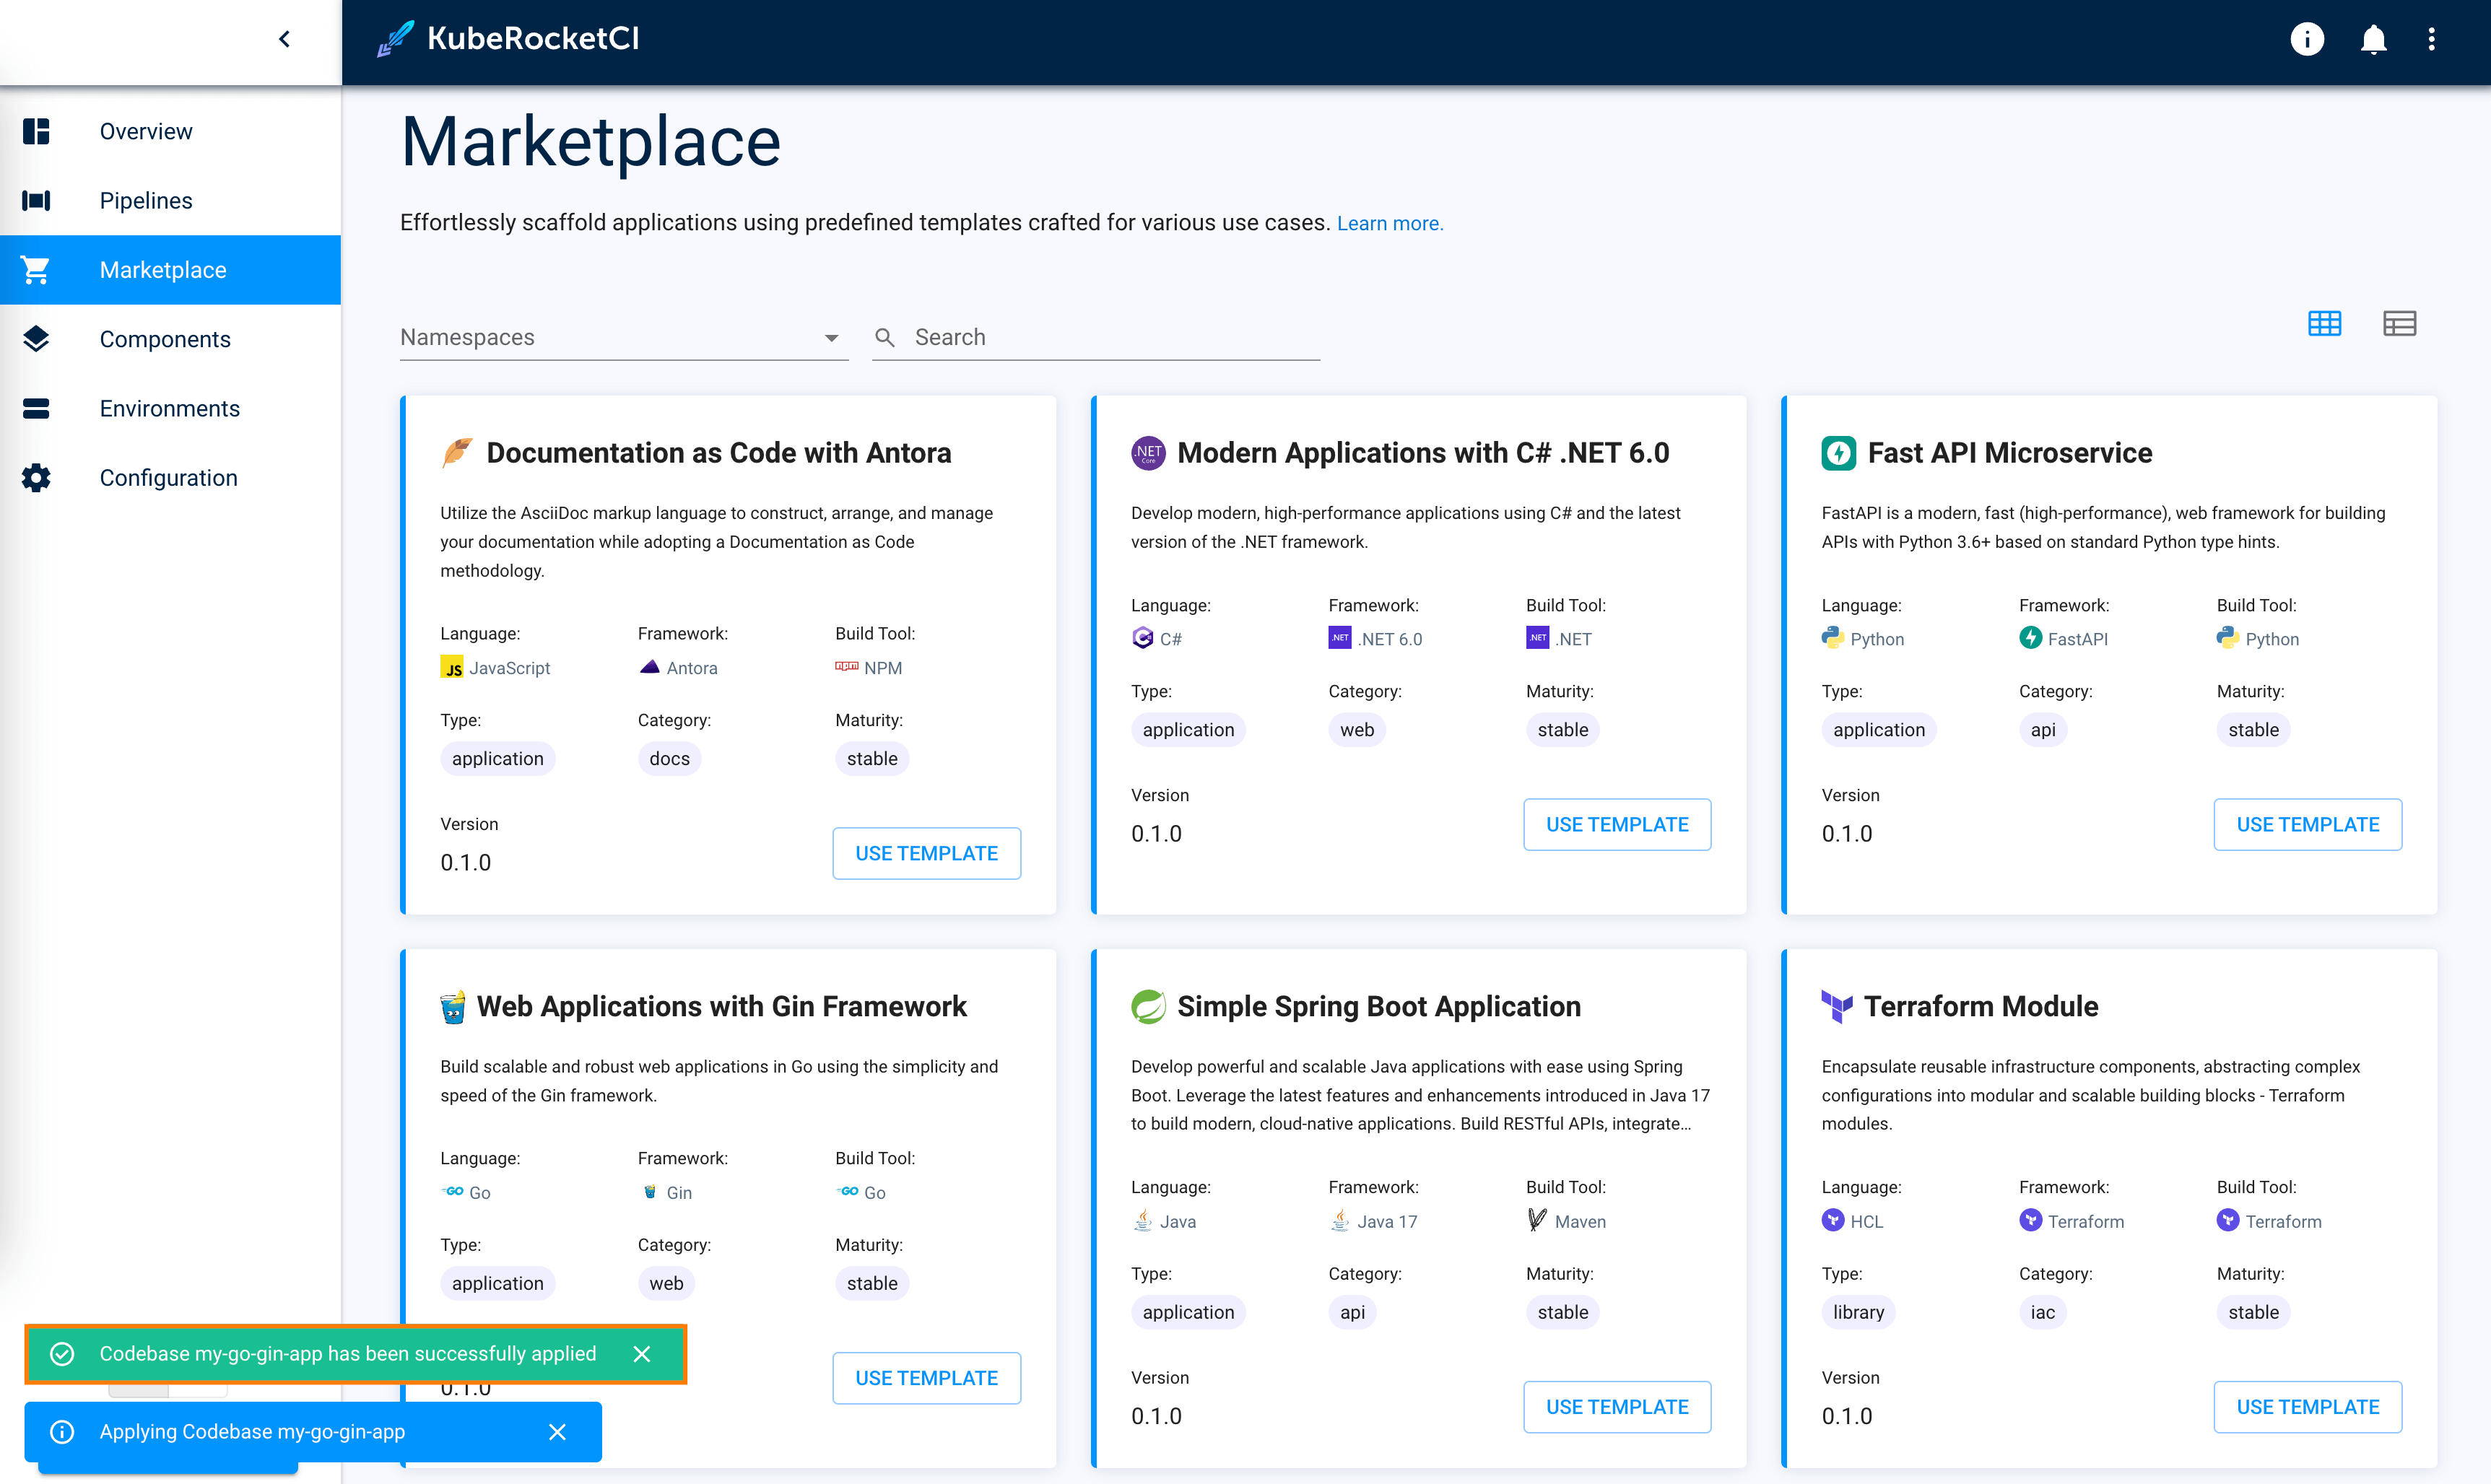Click the grid view toggle icon
2491x1484 pixels.
(2325, 323)
